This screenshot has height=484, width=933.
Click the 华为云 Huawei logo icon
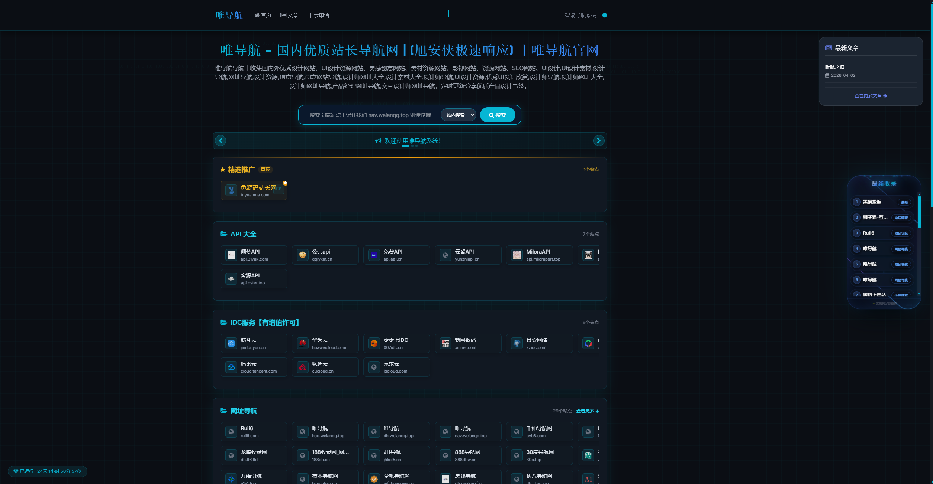(x=303, y=343)
